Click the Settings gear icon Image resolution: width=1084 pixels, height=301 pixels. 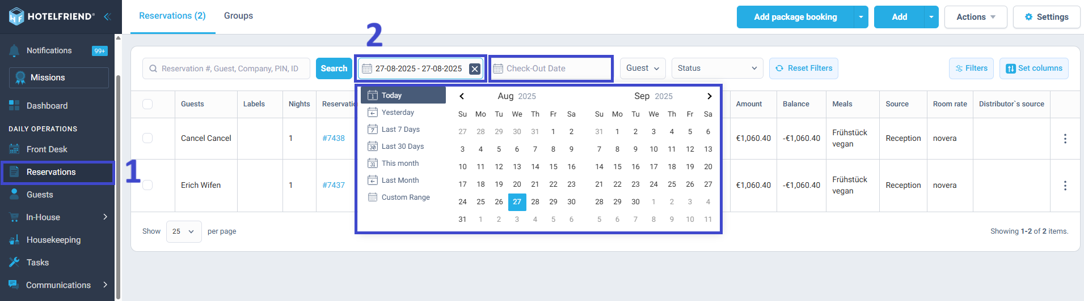click(x=1028, y=17)
